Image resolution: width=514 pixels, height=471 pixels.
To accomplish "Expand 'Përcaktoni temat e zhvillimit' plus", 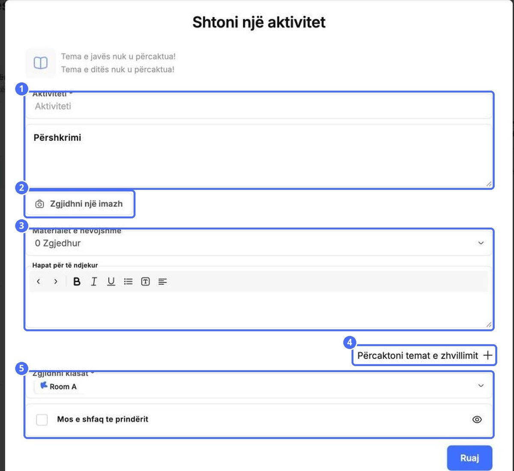I will (487, 355).
